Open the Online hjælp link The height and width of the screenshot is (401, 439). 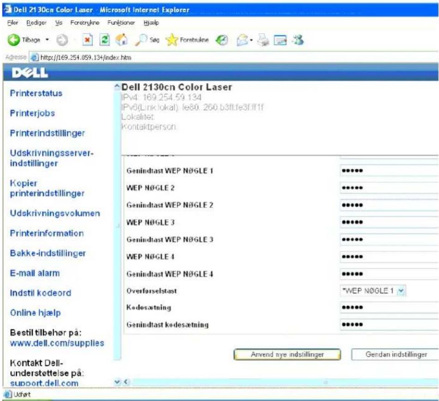(x=35, y=313)
